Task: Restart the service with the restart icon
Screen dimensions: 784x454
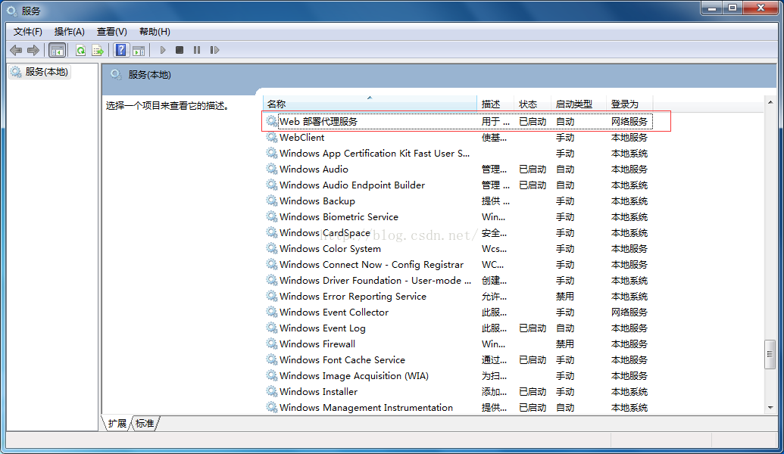Action: click(214, 50)
